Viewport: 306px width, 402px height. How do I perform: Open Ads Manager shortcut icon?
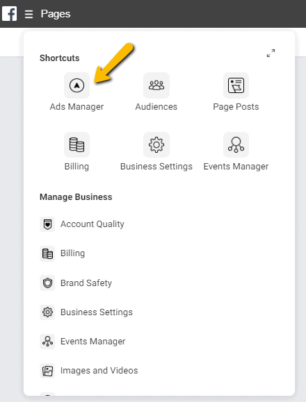[x=76, y=85]
